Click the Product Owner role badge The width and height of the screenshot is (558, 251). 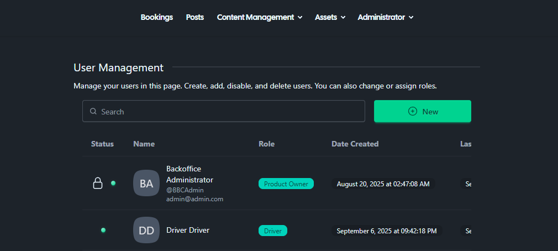(286, 184)
